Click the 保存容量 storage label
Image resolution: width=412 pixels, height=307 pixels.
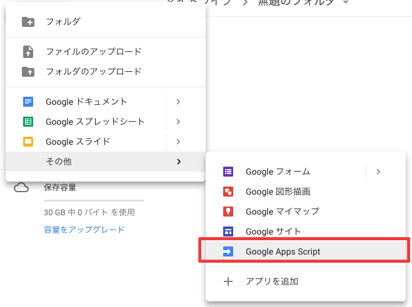point(60,187)
